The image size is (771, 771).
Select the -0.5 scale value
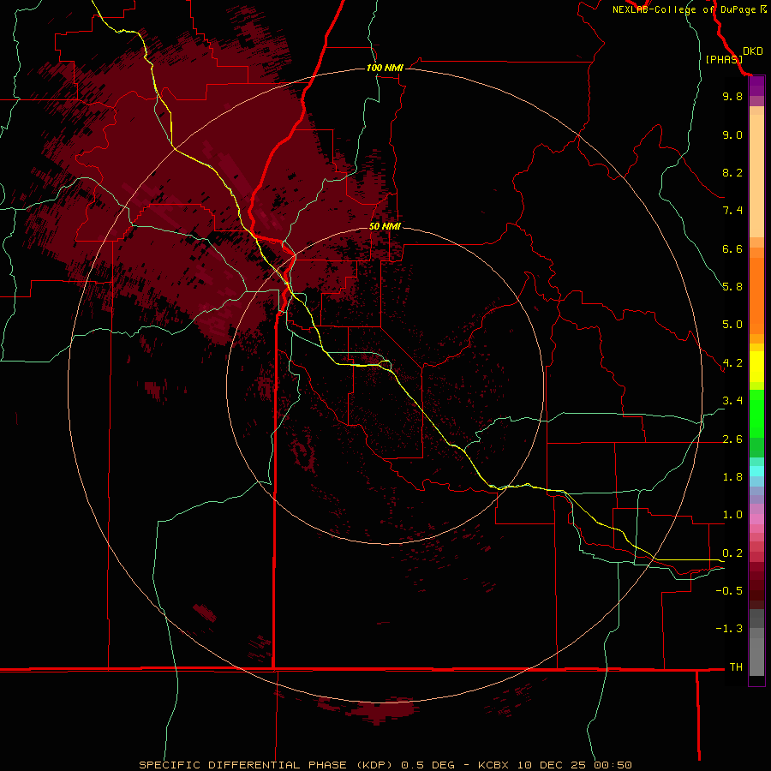(729, 591)
